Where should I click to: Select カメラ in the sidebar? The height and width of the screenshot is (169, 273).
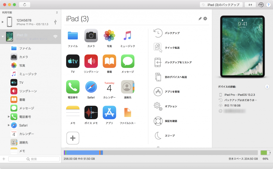(30, 57)
